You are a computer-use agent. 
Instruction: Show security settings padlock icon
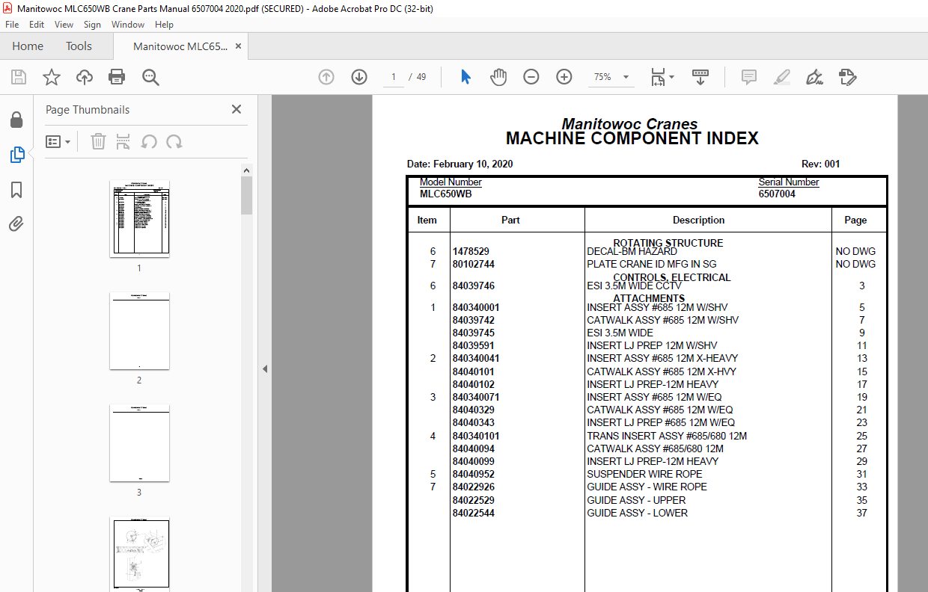(16, 120)
